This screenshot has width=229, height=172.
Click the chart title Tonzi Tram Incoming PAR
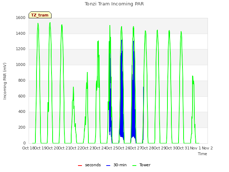(114, 4)
